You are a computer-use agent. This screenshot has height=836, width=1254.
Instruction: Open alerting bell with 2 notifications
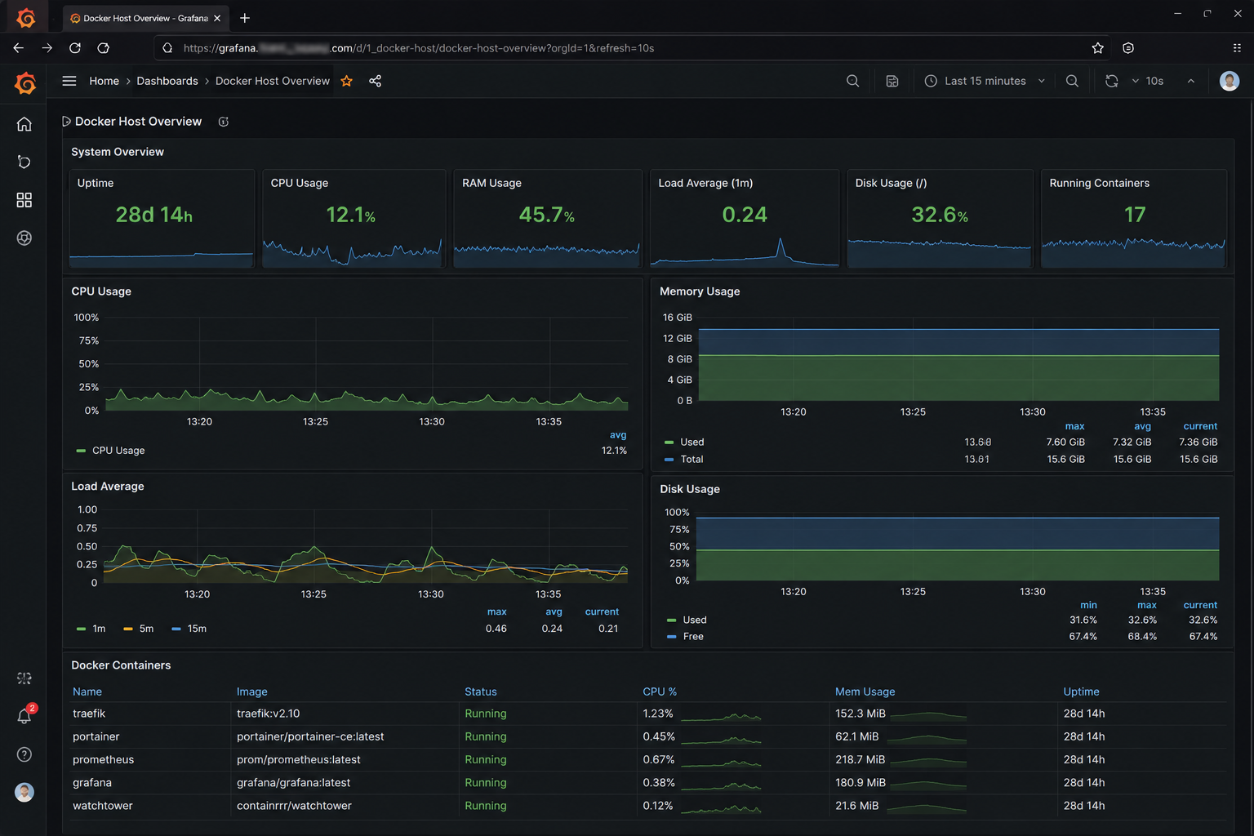click(24, 716)
